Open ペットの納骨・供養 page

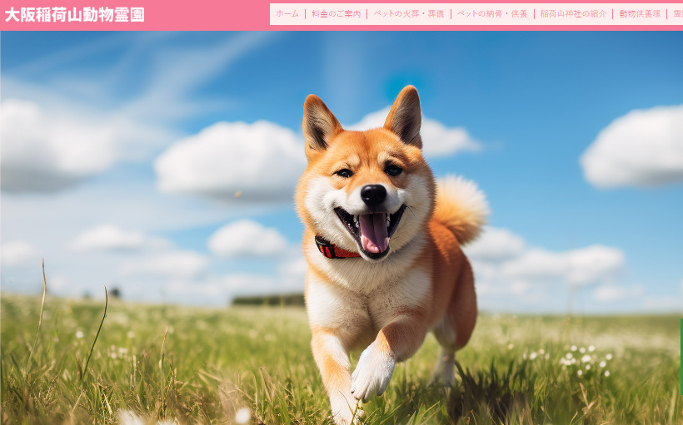(x=491, y=14)
